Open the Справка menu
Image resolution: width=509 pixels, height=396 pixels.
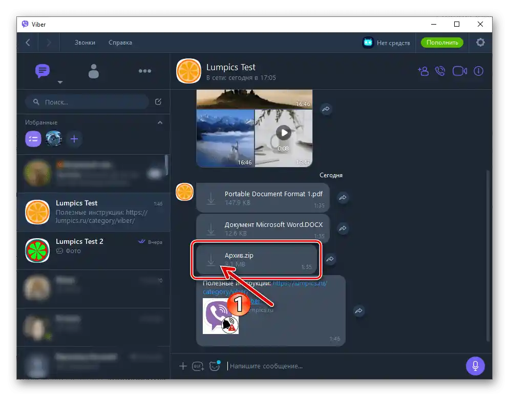coord(120,43)
